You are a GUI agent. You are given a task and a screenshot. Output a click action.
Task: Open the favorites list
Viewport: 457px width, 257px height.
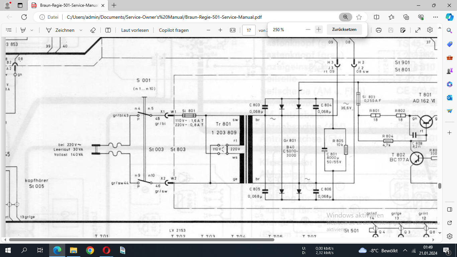[x=391, y=17]
